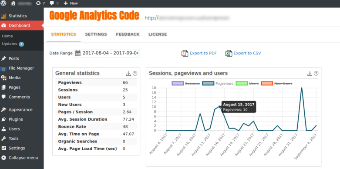
Task: Open help for Sessions chart panel
Action: (316, 73)
